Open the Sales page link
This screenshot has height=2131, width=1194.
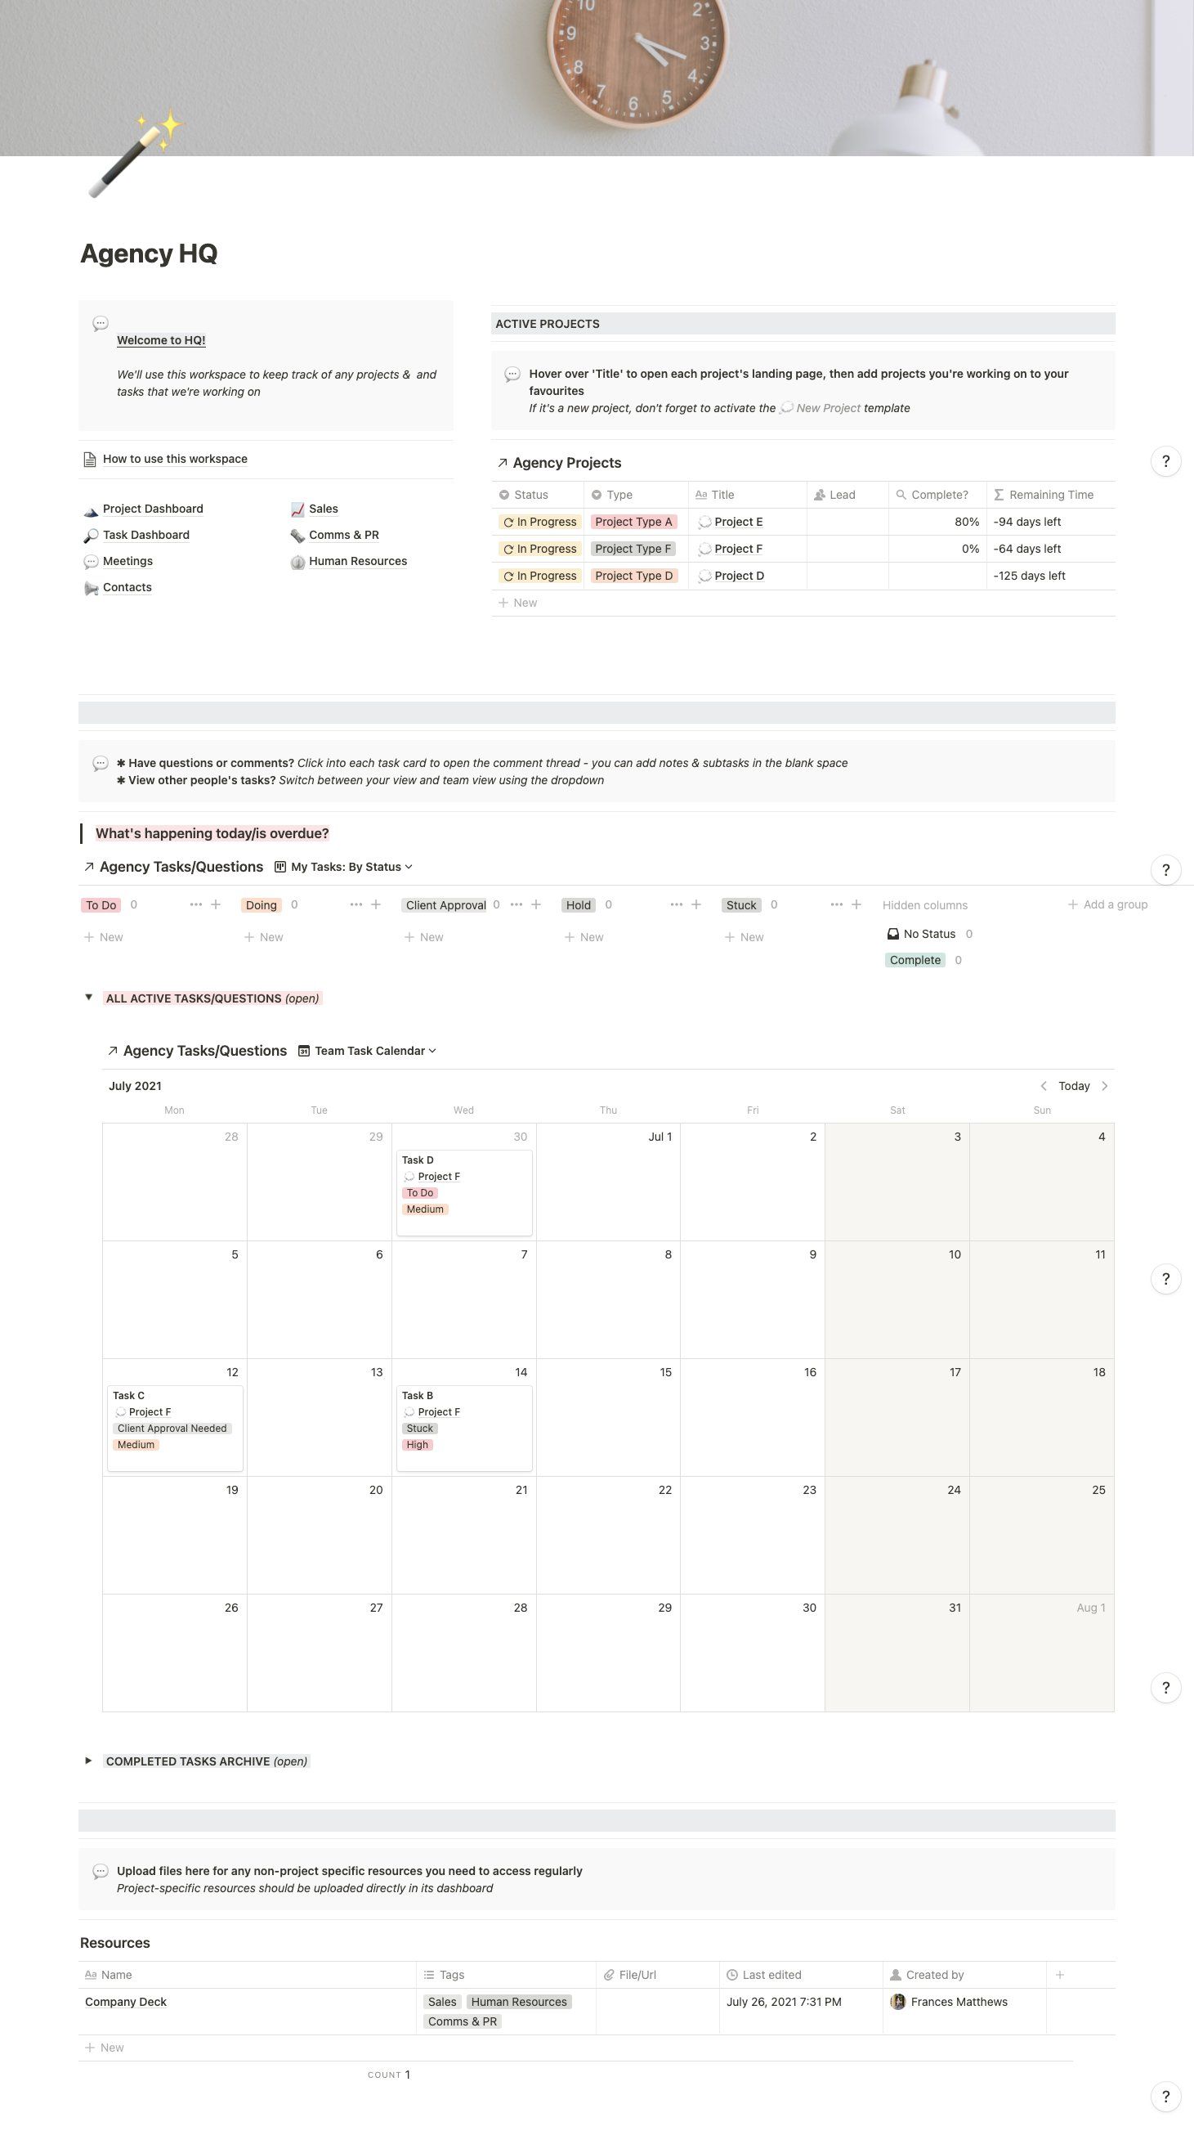[324, 509]
